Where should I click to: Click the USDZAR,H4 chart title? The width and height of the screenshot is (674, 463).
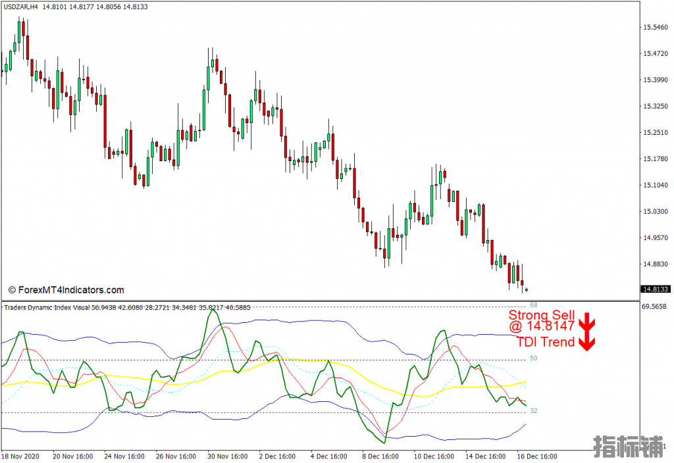click(20, 7)
